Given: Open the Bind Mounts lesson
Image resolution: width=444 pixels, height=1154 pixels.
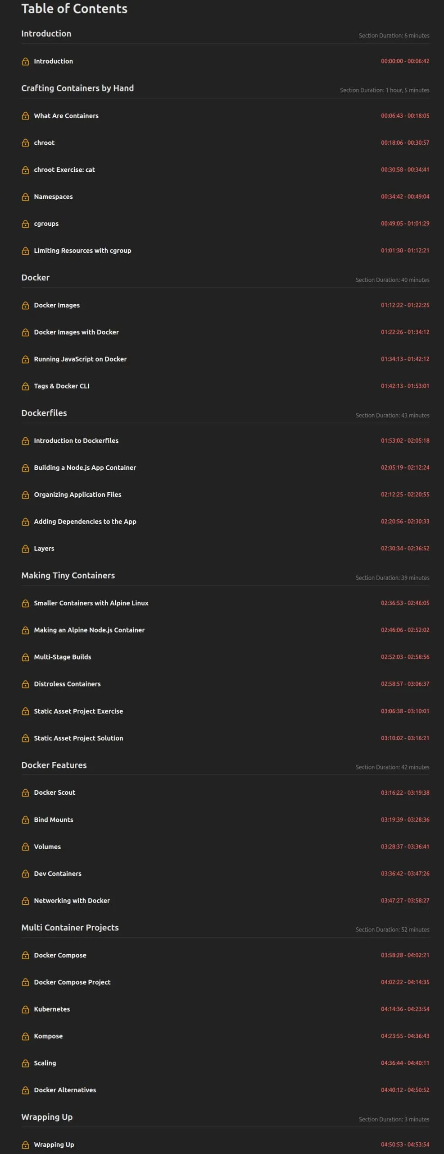Looking at the screenshot, I should click(x=54, y=820).
